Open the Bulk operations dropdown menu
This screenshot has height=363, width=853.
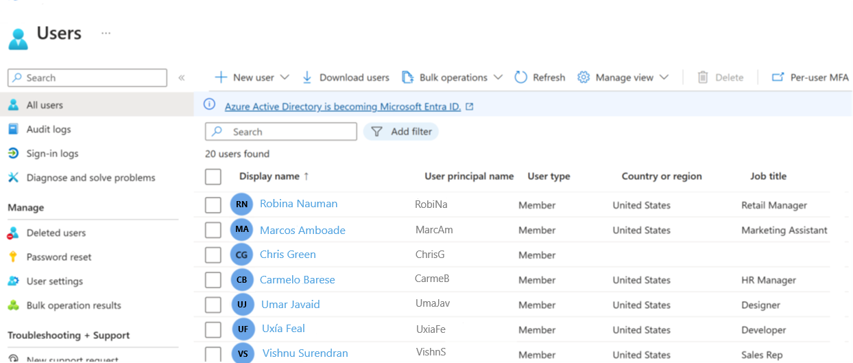(498, 78)
